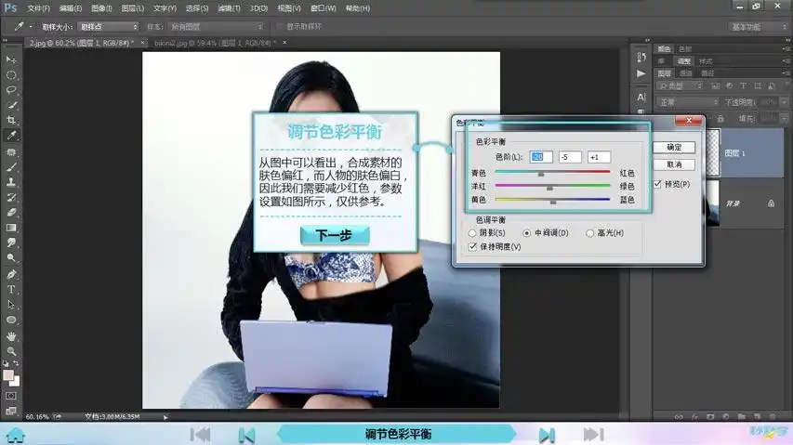Image resolution: width=793 pixels, height=445 pixels.
Task: Select the Hand tool
Action: [11, 336]
